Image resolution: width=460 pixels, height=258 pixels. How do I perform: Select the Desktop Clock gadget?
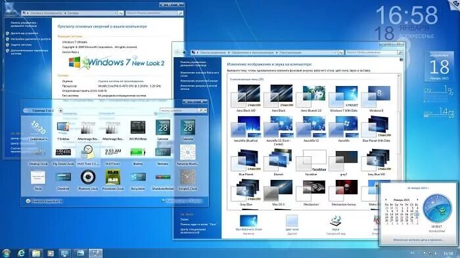[x=38, y=156]
